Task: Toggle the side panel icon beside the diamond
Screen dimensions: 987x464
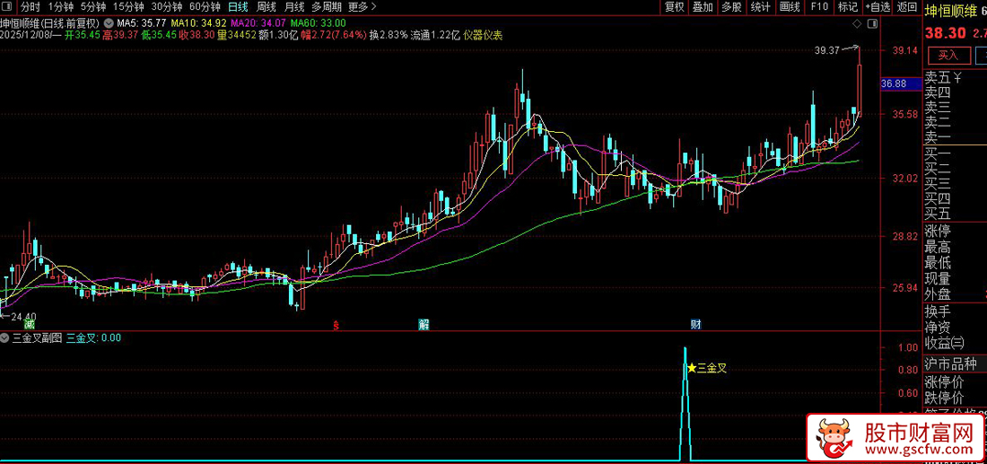Action: coord(871,22)
